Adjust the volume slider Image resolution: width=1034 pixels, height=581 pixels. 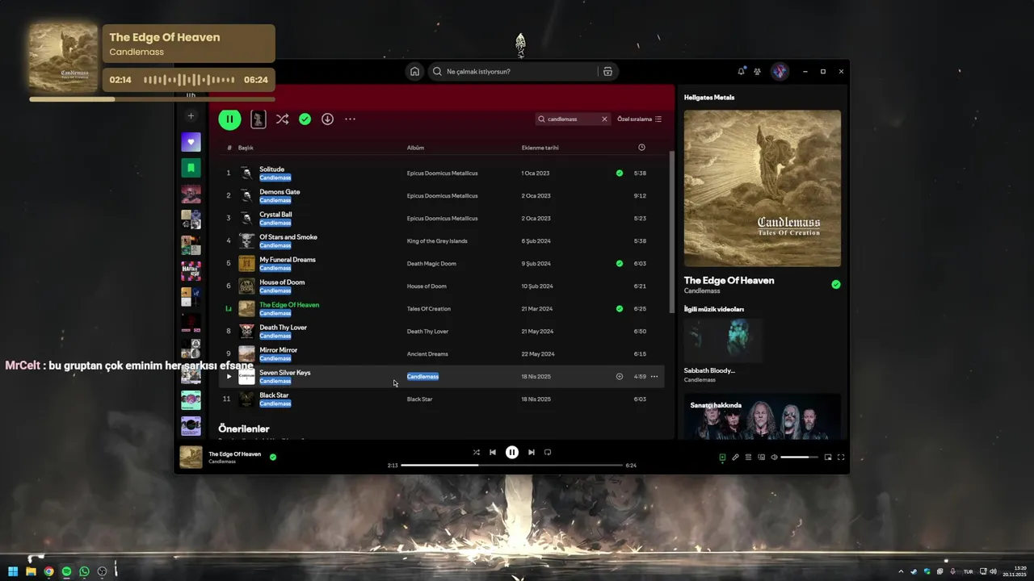coord(800,457)
